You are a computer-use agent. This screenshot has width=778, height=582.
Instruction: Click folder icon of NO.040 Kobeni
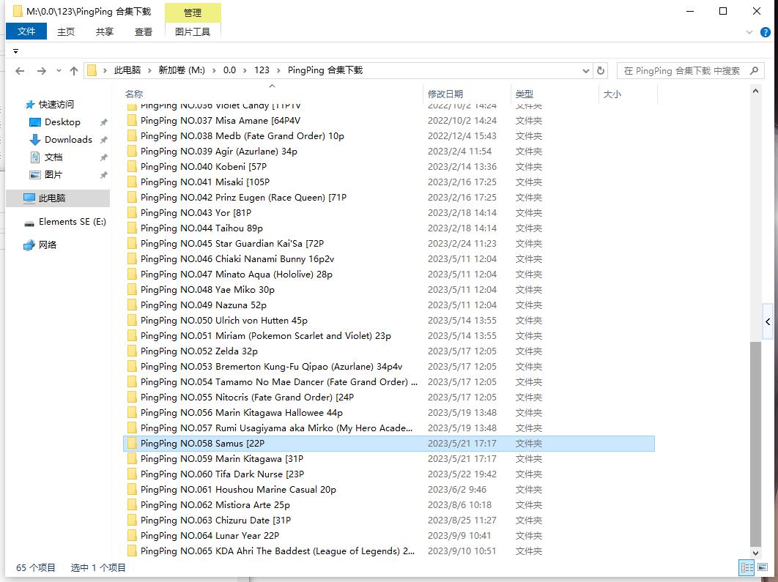point(132,167)
